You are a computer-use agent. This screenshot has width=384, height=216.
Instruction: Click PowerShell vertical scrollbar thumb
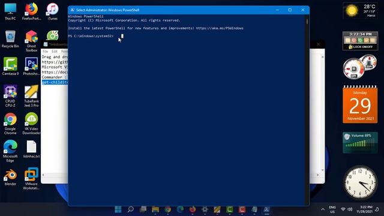coord(307,22)
